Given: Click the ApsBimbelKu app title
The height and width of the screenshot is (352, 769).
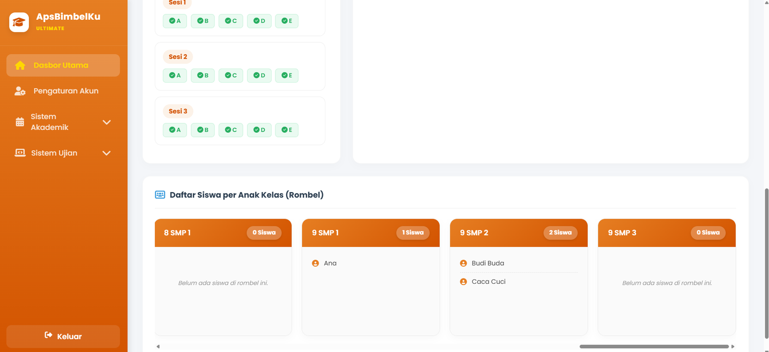Looking at the screenshot, I should (x=68, y=16).
